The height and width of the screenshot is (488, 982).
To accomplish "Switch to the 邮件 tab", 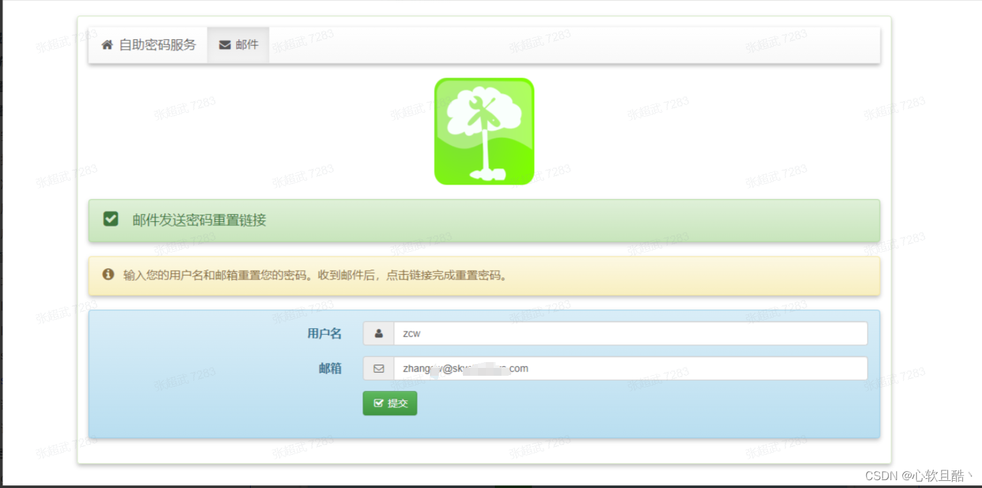I will tap(239, 45).
